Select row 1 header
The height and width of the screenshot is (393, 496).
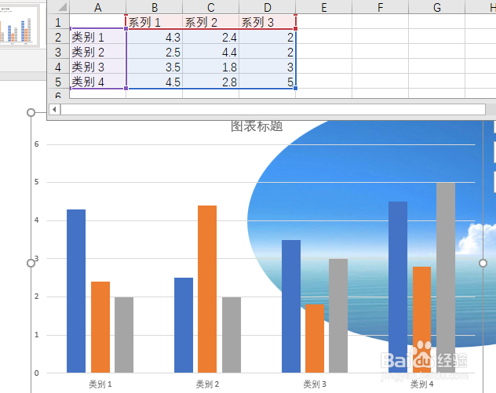58,21
